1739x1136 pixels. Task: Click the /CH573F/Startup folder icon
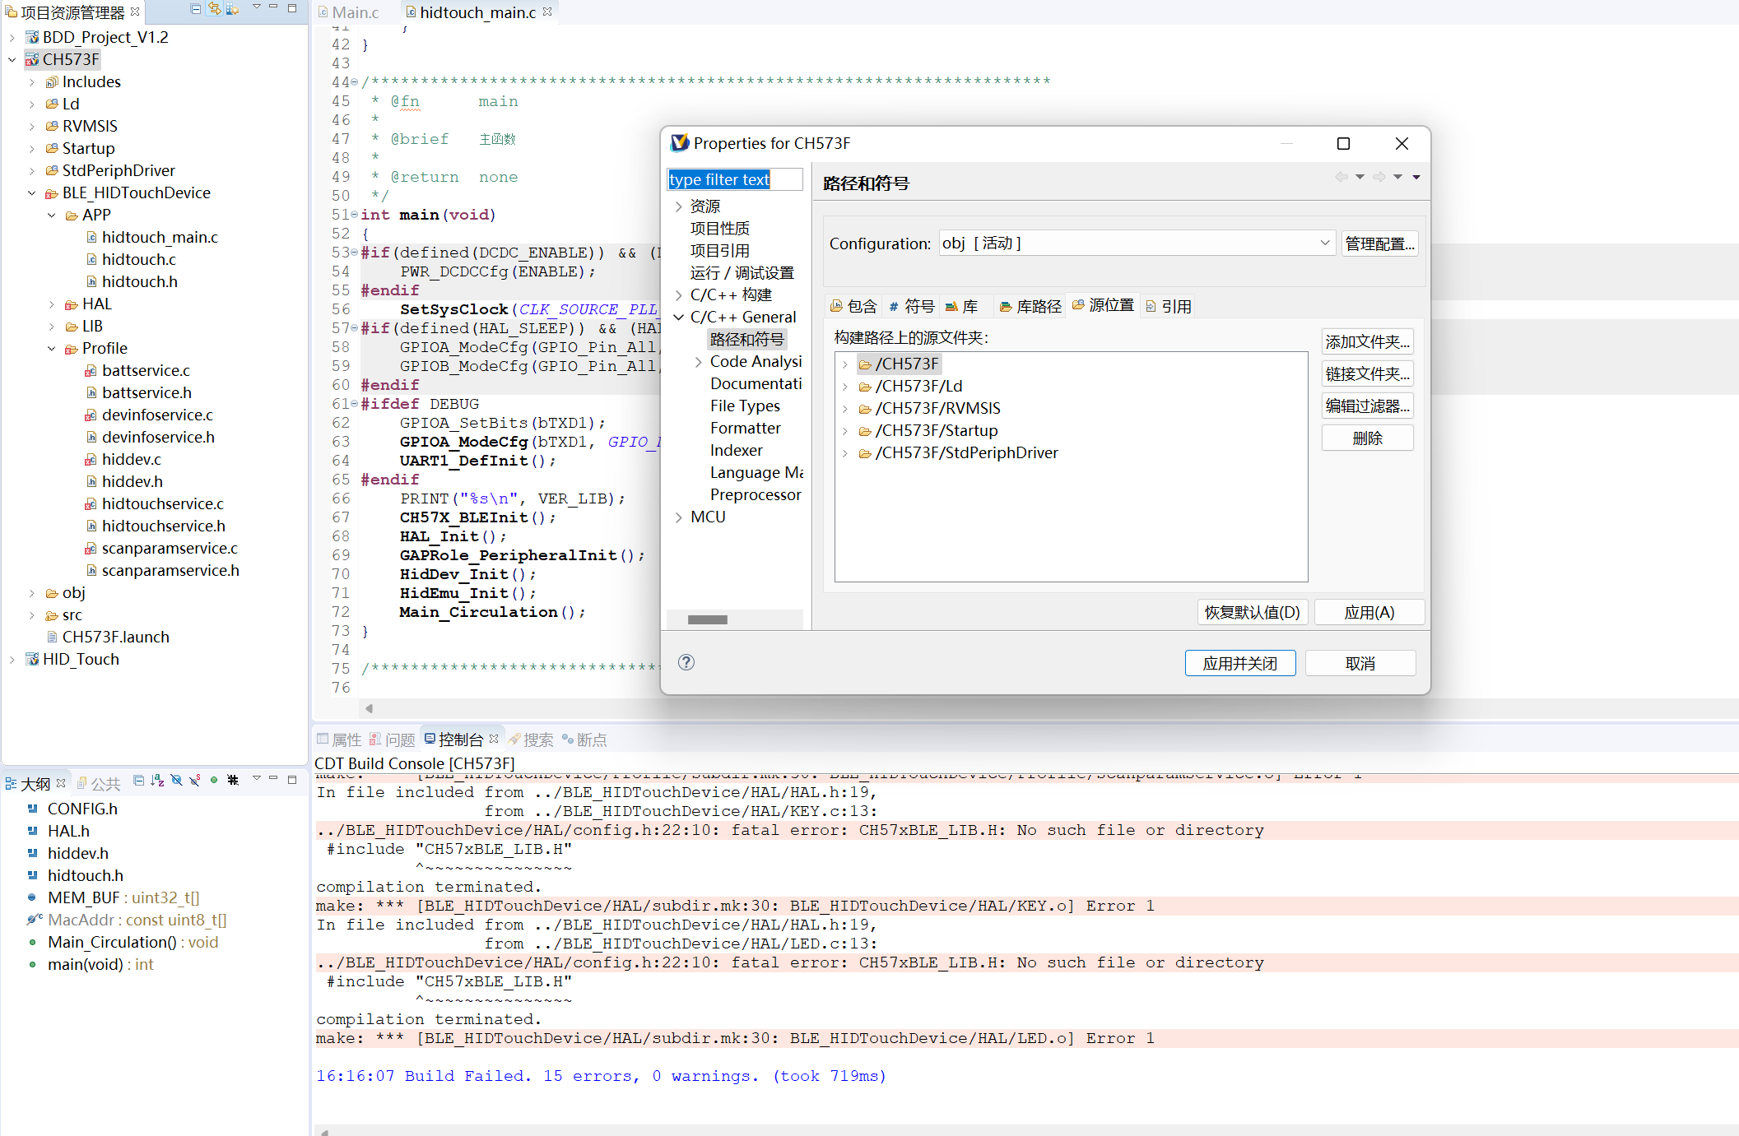(x=864, y=430)
